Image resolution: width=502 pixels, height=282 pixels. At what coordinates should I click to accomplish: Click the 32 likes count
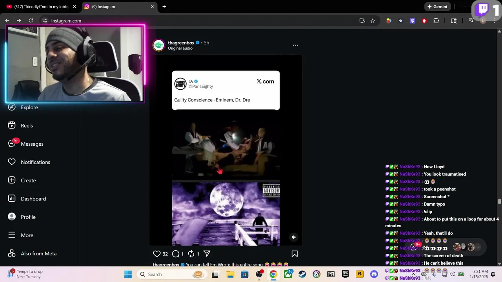[165, 254]
